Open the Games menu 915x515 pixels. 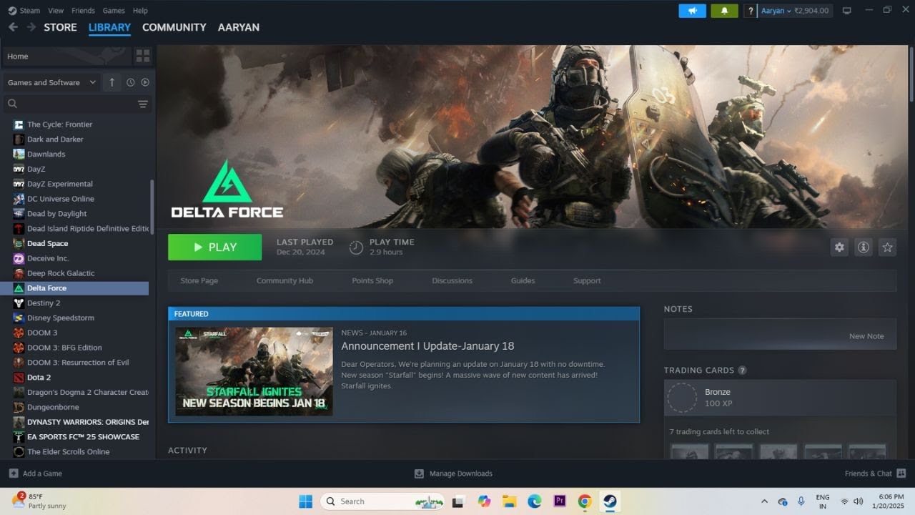(114, 11)
